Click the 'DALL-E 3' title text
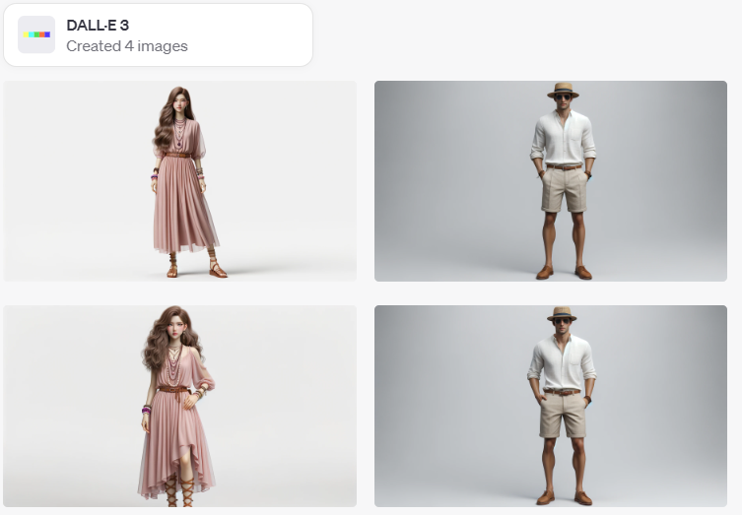 tap(98, 25)
